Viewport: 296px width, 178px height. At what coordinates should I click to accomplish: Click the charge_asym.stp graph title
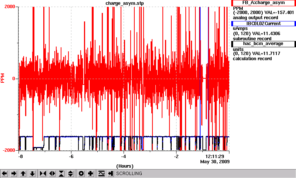point(125,3)
